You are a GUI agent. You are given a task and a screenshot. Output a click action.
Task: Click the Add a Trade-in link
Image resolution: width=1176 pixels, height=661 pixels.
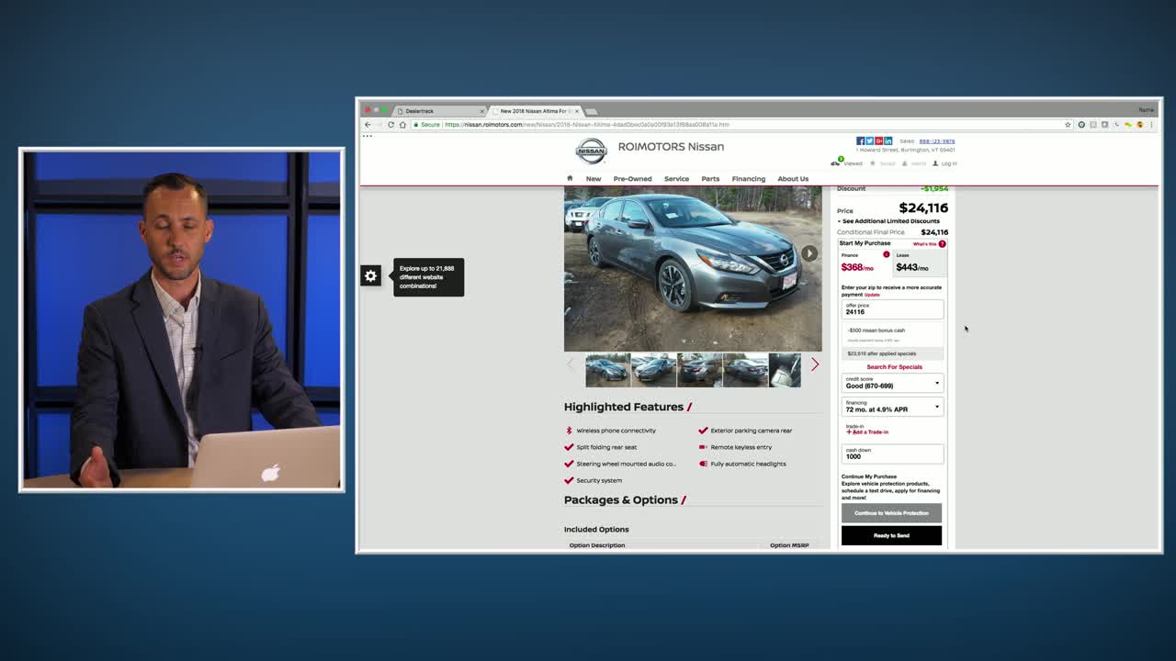[x=868, y=432]
